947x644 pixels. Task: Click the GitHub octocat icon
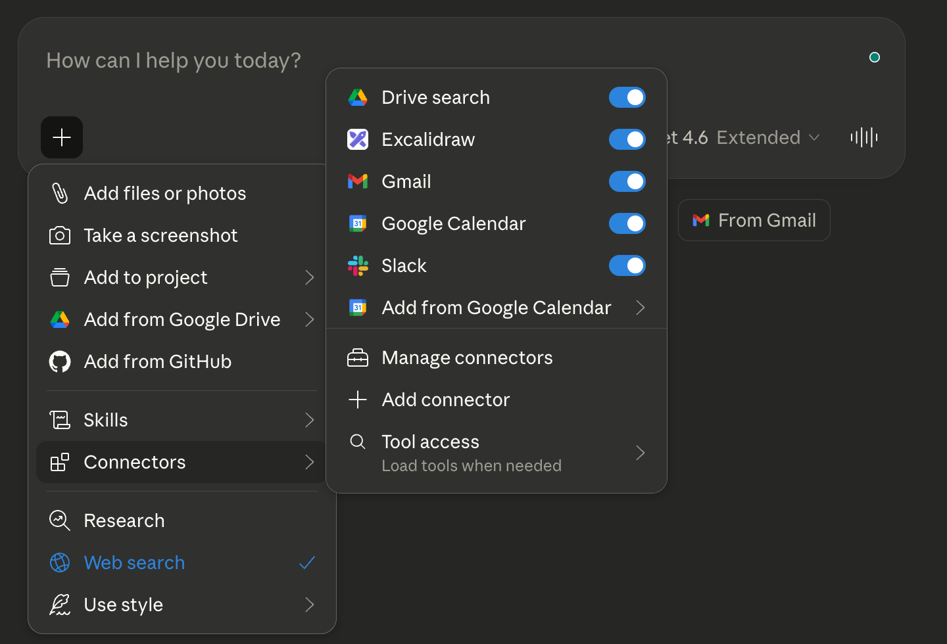tap(60, 361)
